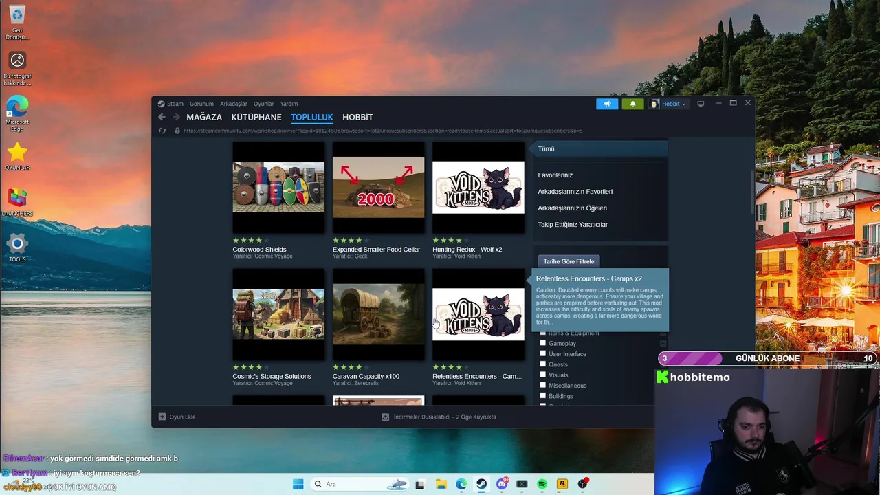Open the Oyunlar menu
The height and width of the screenshot is (495, 880).
(263, 104)
